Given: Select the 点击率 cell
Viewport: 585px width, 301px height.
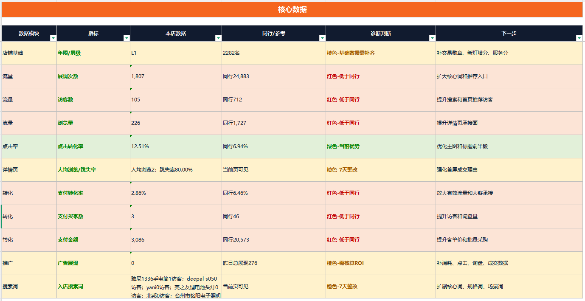Looking at the screenshot, I should 29,147.
